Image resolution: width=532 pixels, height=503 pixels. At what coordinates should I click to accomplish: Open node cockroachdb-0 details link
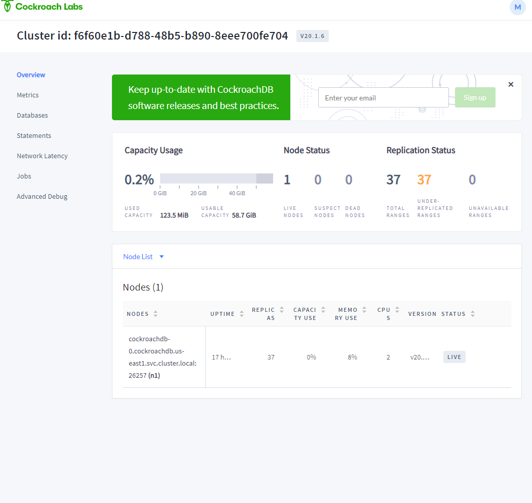[163, 357]
